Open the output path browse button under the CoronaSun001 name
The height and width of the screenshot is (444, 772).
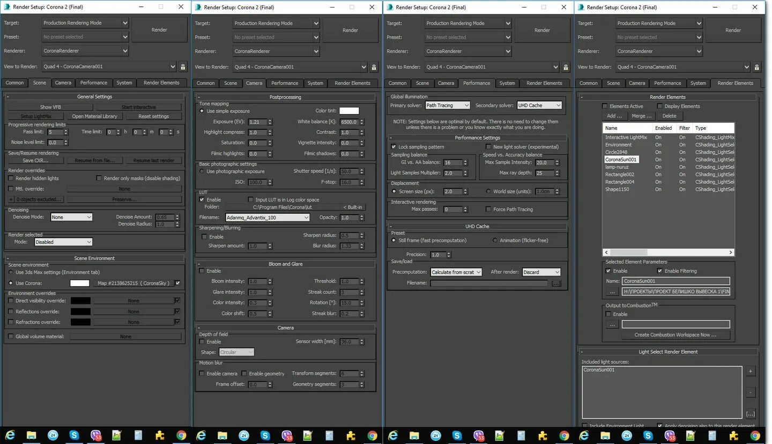click(612, 292)
